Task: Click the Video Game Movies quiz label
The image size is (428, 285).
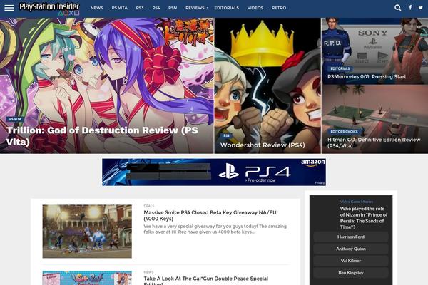Action: [x=357, y=202]
